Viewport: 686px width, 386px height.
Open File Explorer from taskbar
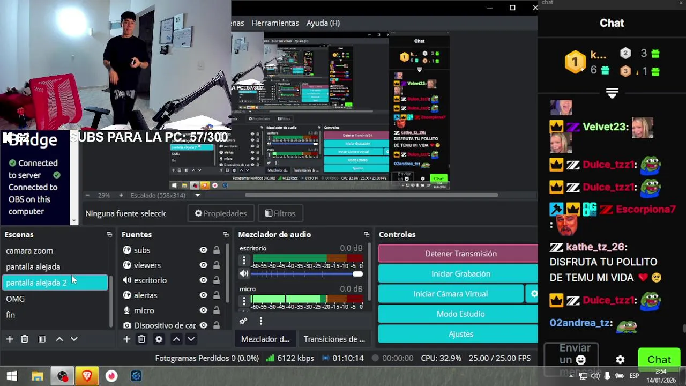point(37,376)
